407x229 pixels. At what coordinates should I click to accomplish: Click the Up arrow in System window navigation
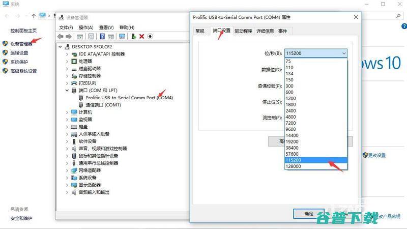[34, 16]
